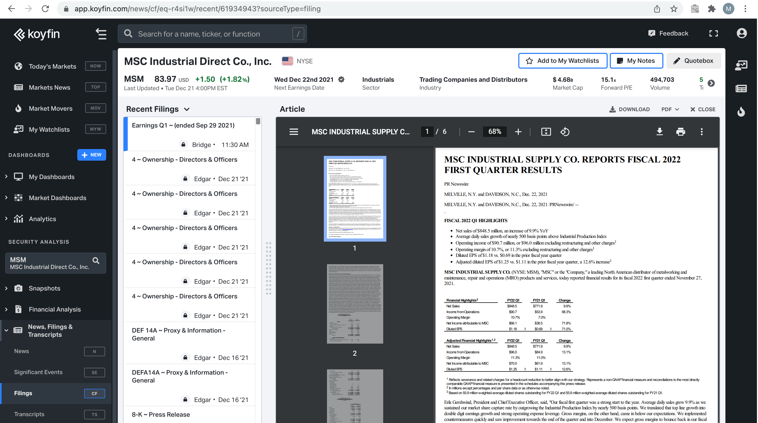
Task: Open watchlist icon in right rail
Action: [741, 65]
